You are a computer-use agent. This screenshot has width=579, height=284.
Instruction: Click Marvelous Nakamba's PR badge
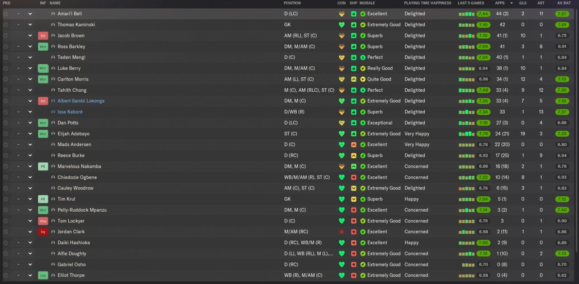point(43,166)
